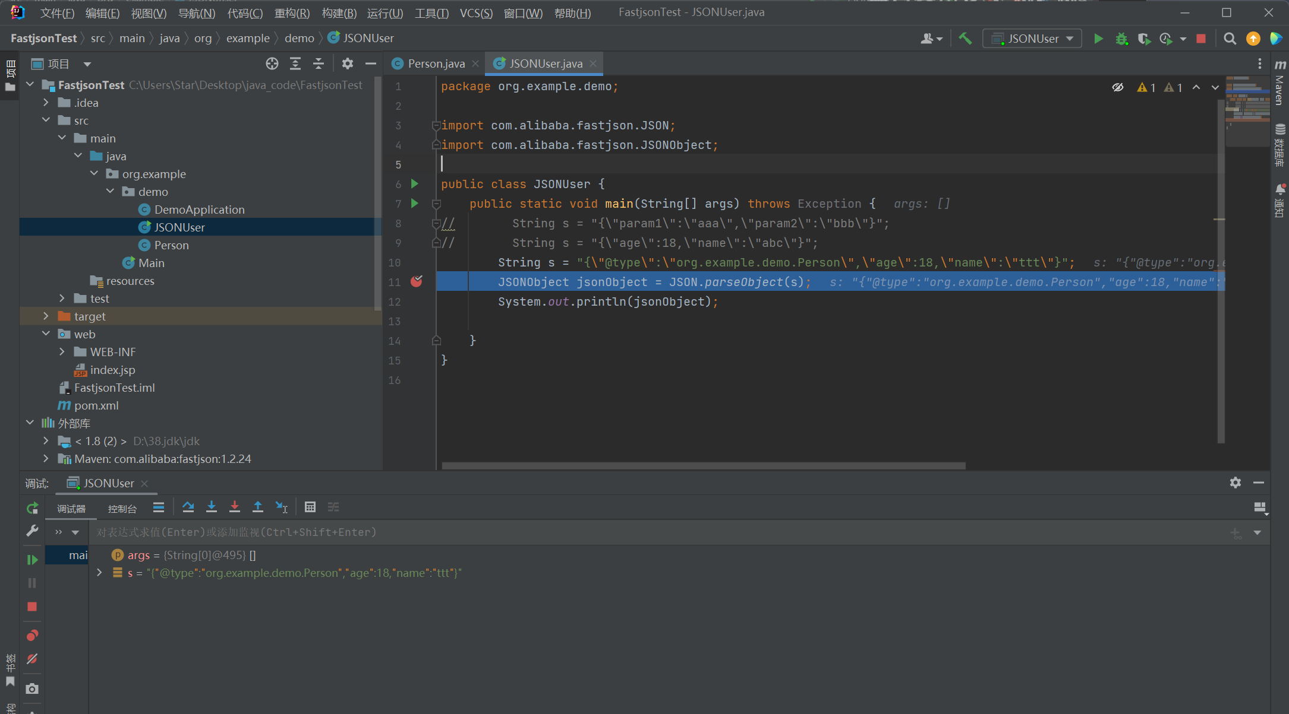Click Select Opened File target icon
This screenshot has width=1289, height=714.
click(272, 64)
